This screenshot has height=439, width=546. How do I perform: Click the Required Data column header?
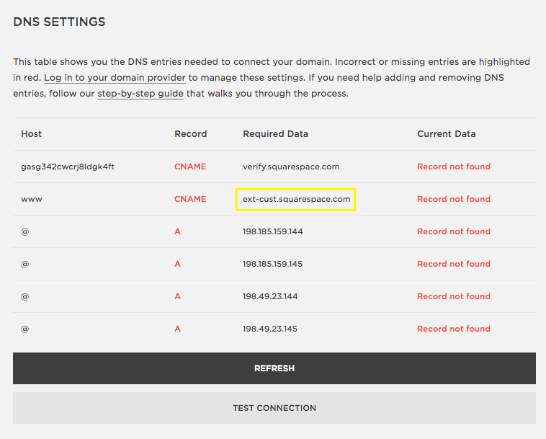pyautogui.click(x=275, y=134)
